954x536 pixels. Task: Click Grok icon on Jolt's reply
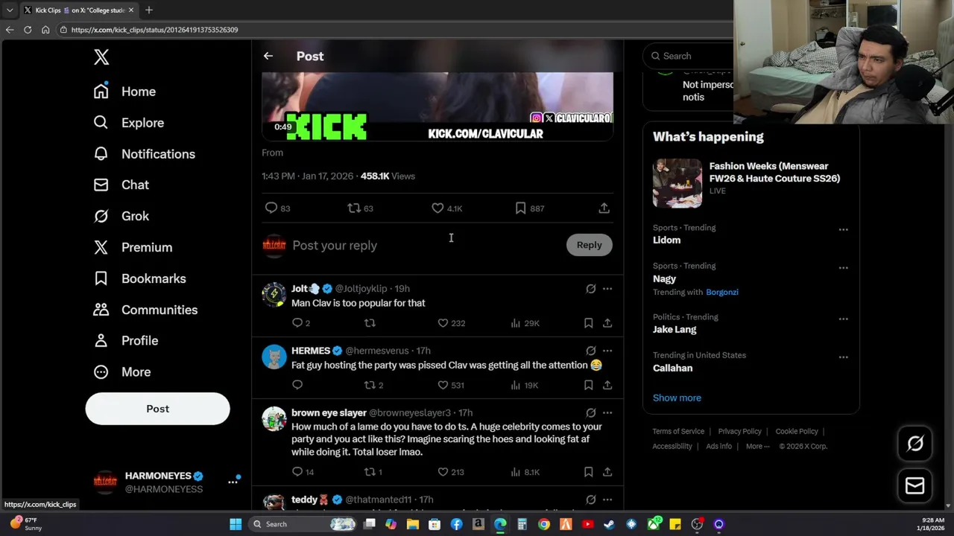[590, 289]
